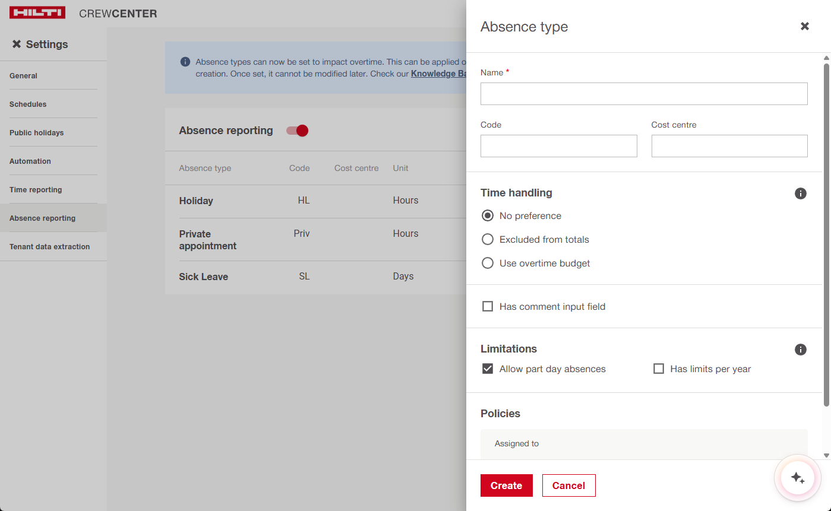Check Has limits per year
Viewport: 831px width, 511px height.
point(659,369)
